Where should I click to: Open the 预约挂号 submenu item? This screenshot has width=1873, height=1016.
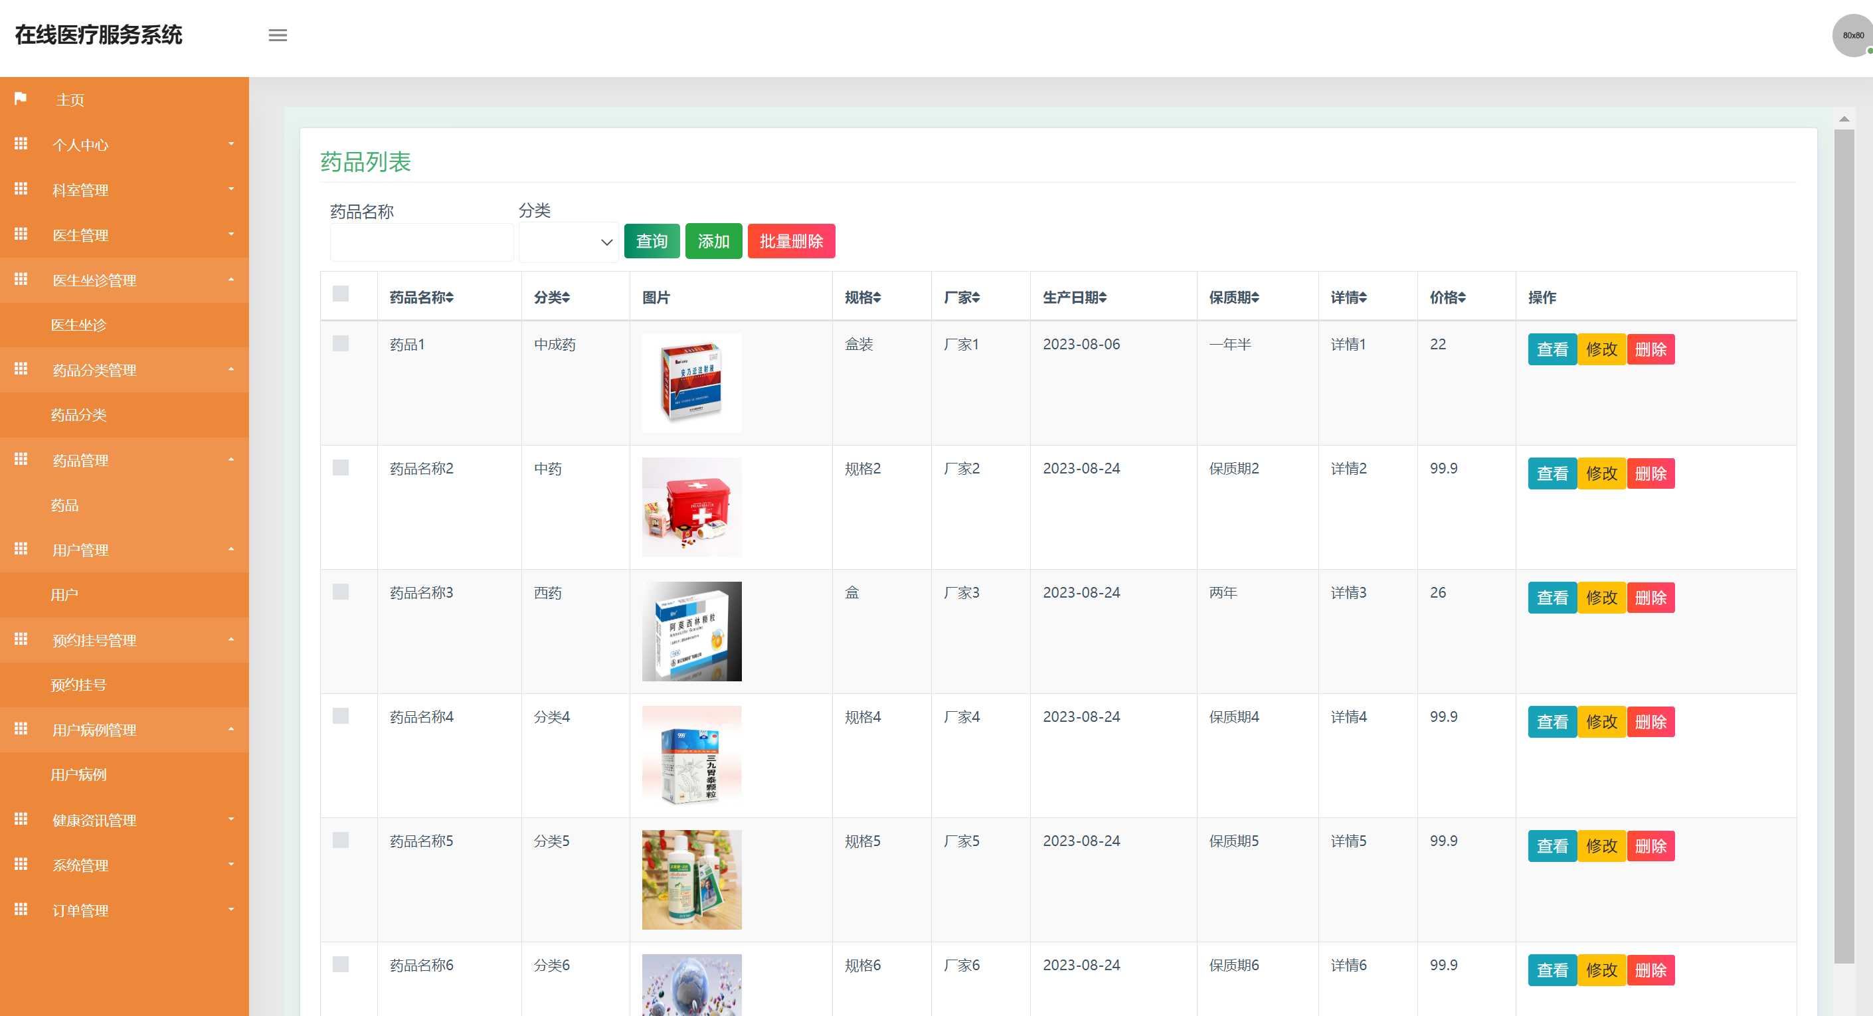[78, 684]
